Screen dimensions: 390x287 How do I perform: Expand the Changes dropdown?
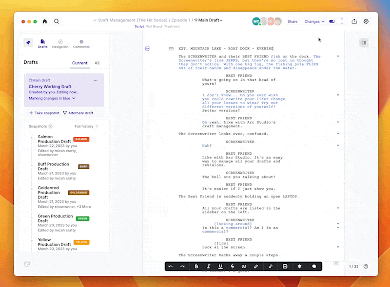click(x=314, y=21)
